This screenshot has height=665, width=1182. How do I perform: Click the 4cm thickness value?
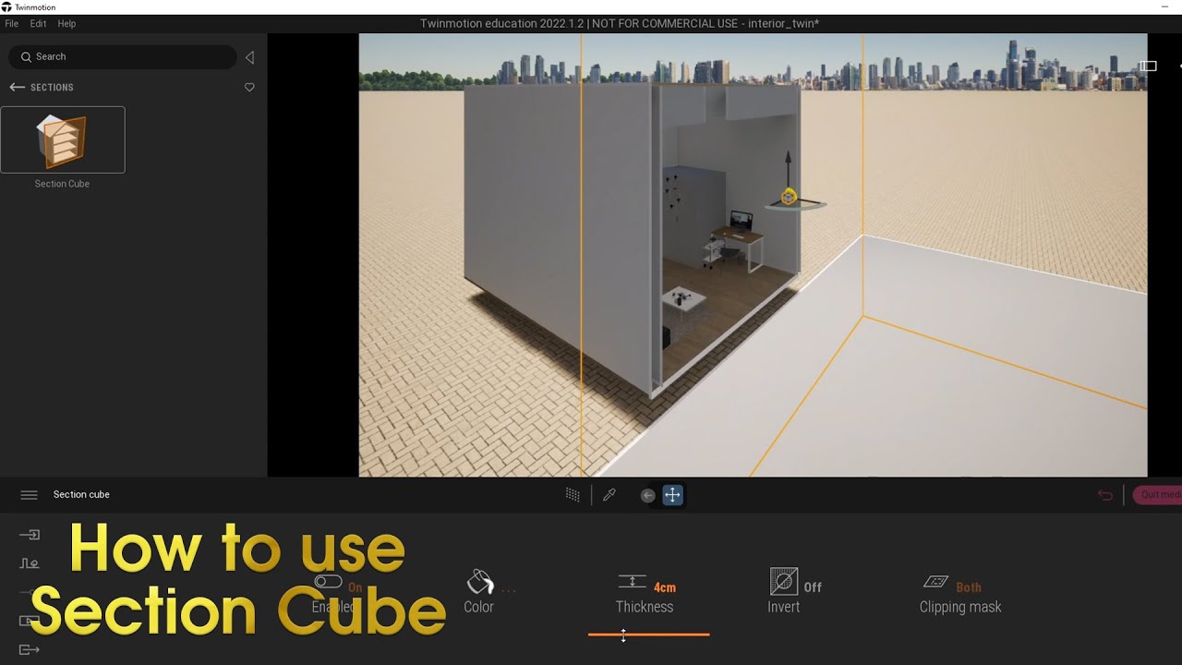pyautogui.click(x=665, y=587)
